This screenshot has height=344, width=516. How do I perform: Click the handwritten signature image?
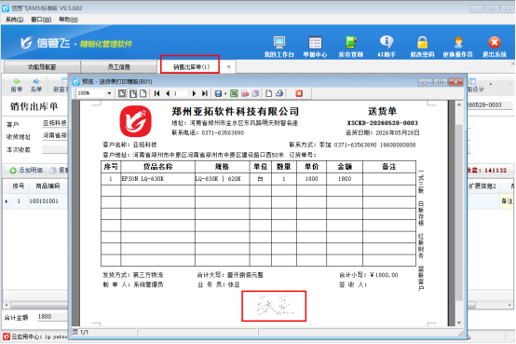click(x=275, y=306)
